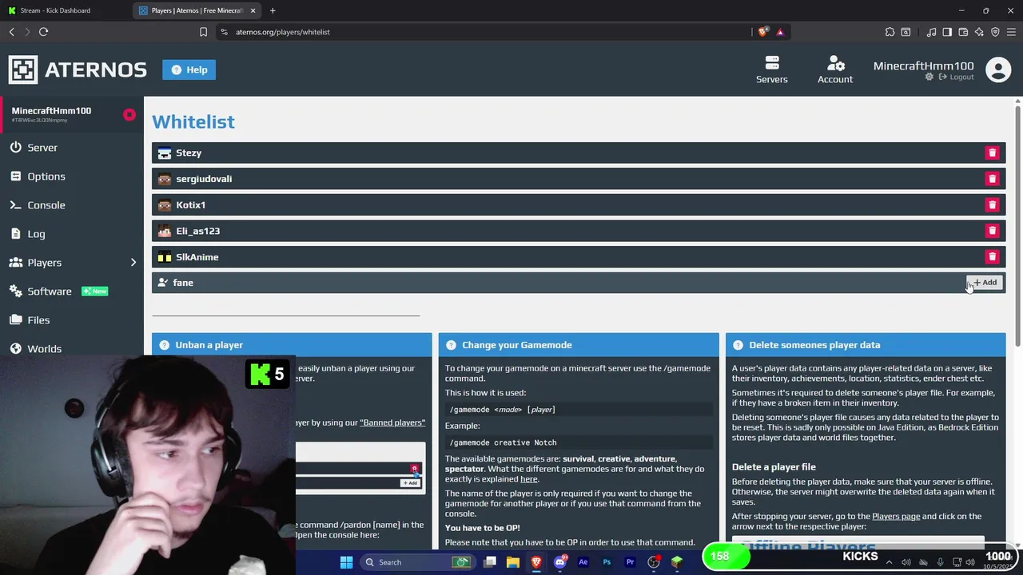The image size is (1023, 575).
Task: Open the browser hamburger menu
Action: tap(1011, 32)
